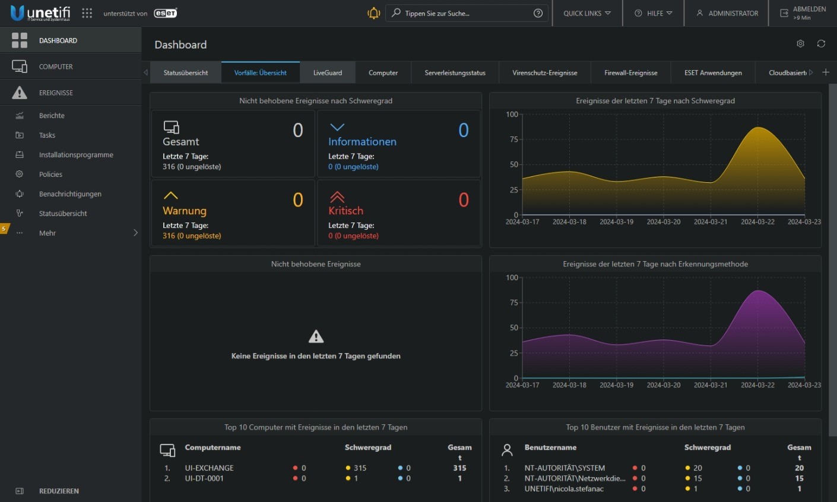Expand the Mehr sidebar submenu
Image resolution: width=837 pixels, height=502 pixels.
tap(135, 233)
